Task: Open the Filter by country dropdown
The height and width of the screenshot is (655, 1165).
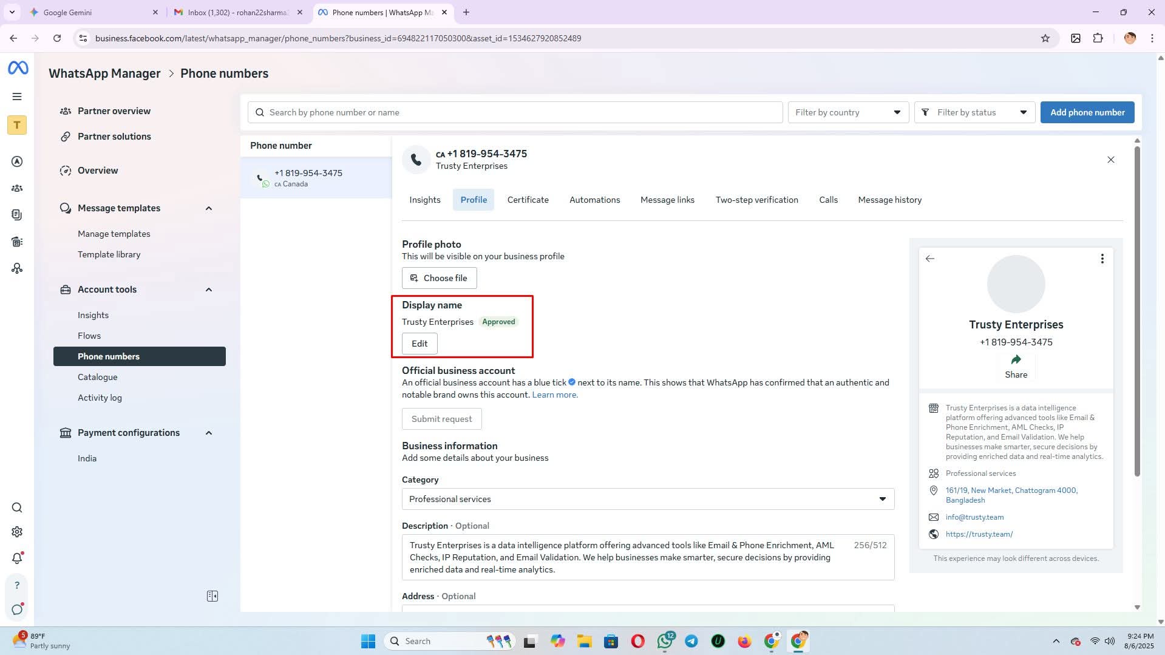Action: [848, 112]
